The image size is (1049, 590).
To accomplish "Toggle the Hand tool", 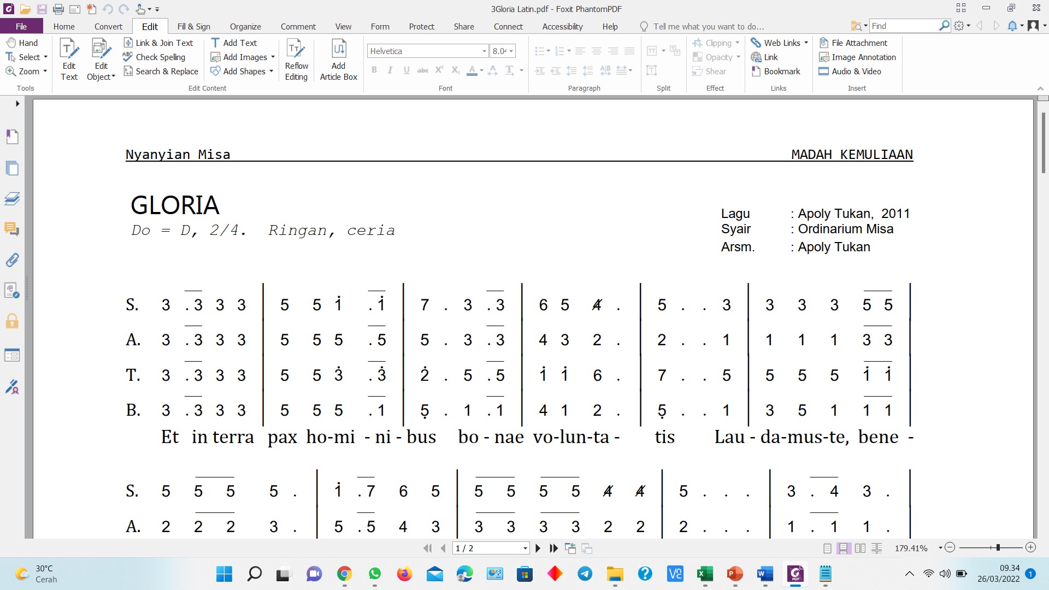I will 22,43.
